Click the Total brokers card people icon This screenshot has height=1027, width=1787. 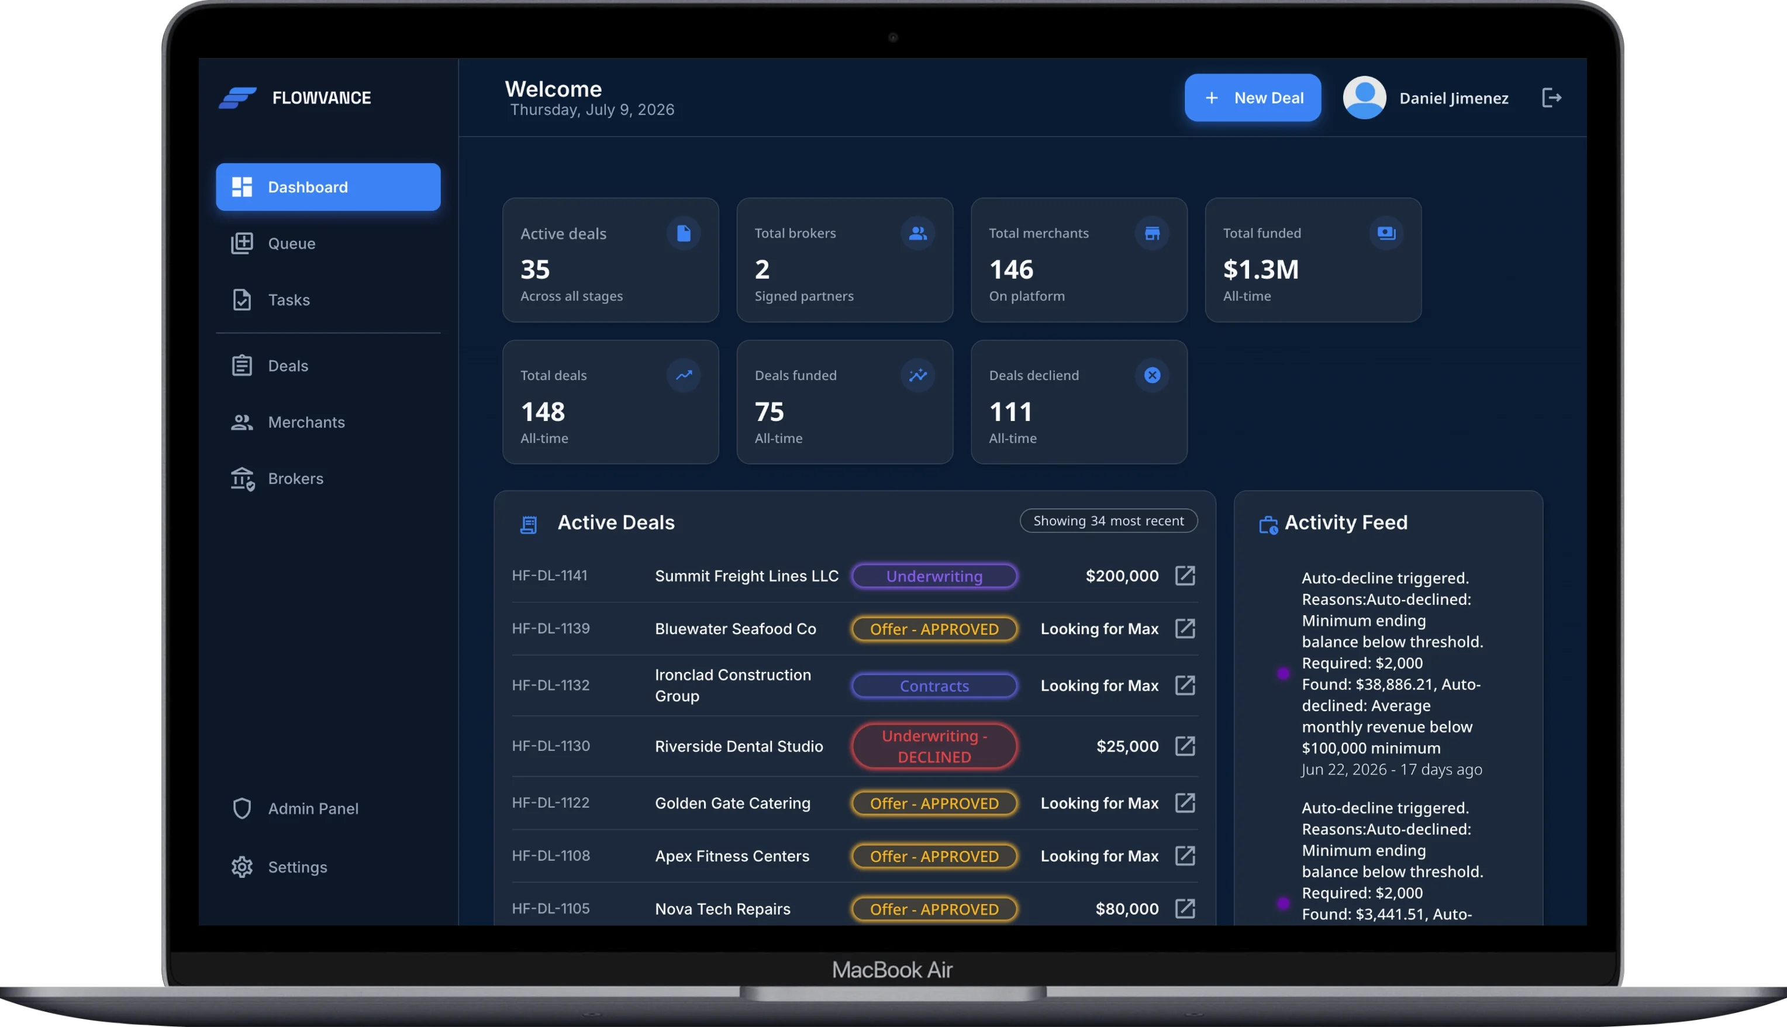pos(917,233)
